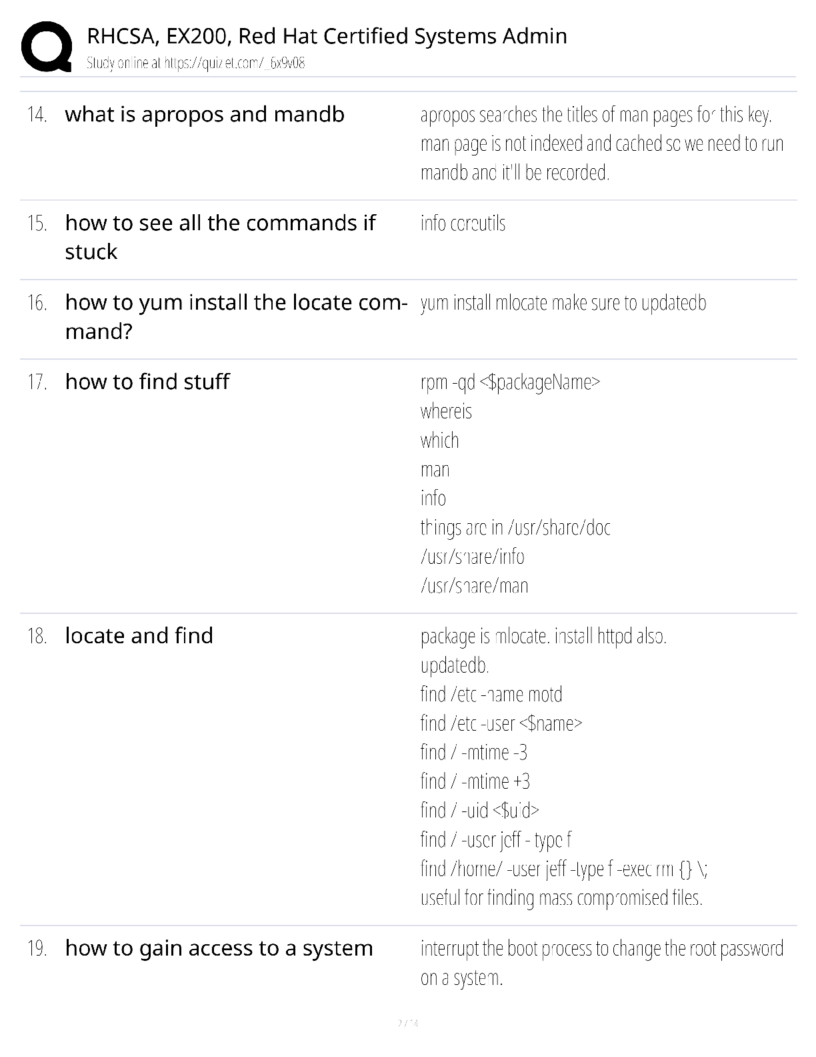
Task: Click the interrupt the boot process answer
Action: (602, 963)
